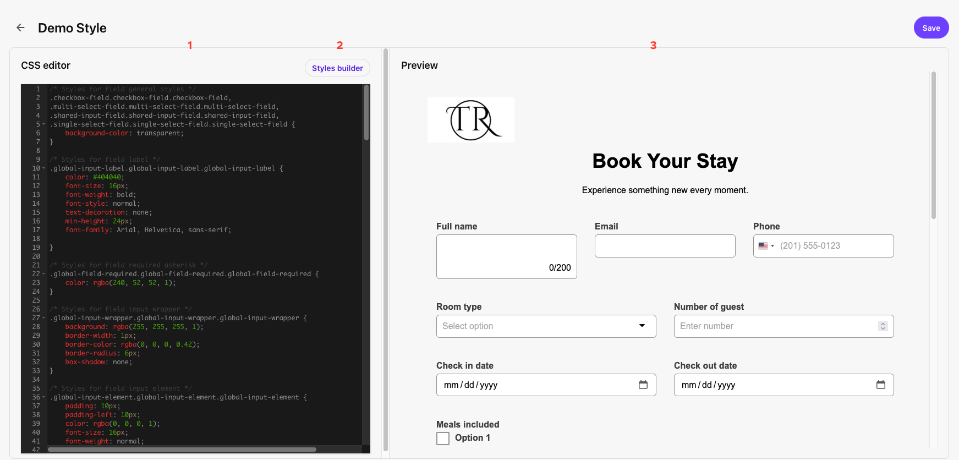Tick the Option 1 checkbox
Image resolution: width=959 pixels, height=460 pixels.
click(x=443, y=438)
